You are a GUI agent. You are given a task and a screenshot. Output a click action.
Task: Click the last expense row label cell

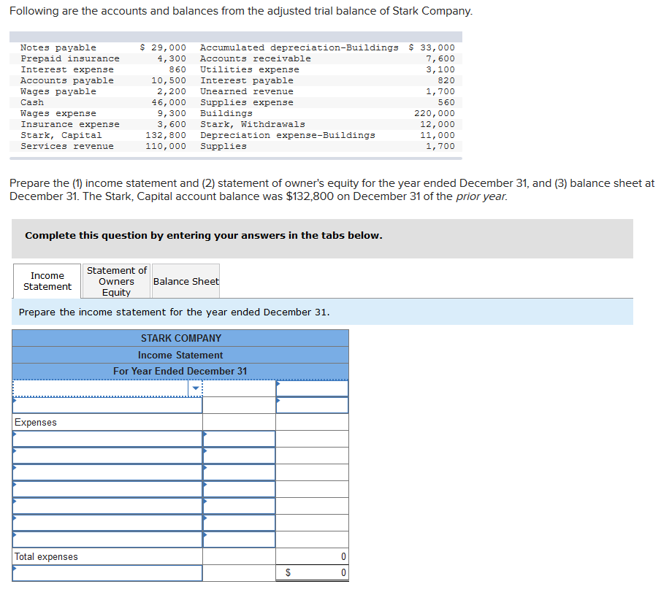pyautogui.click(x=106, y=540)
